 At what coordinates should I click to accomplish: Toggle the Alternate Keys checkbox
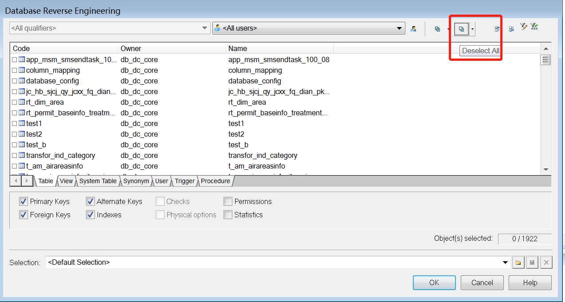coord(90,201)
